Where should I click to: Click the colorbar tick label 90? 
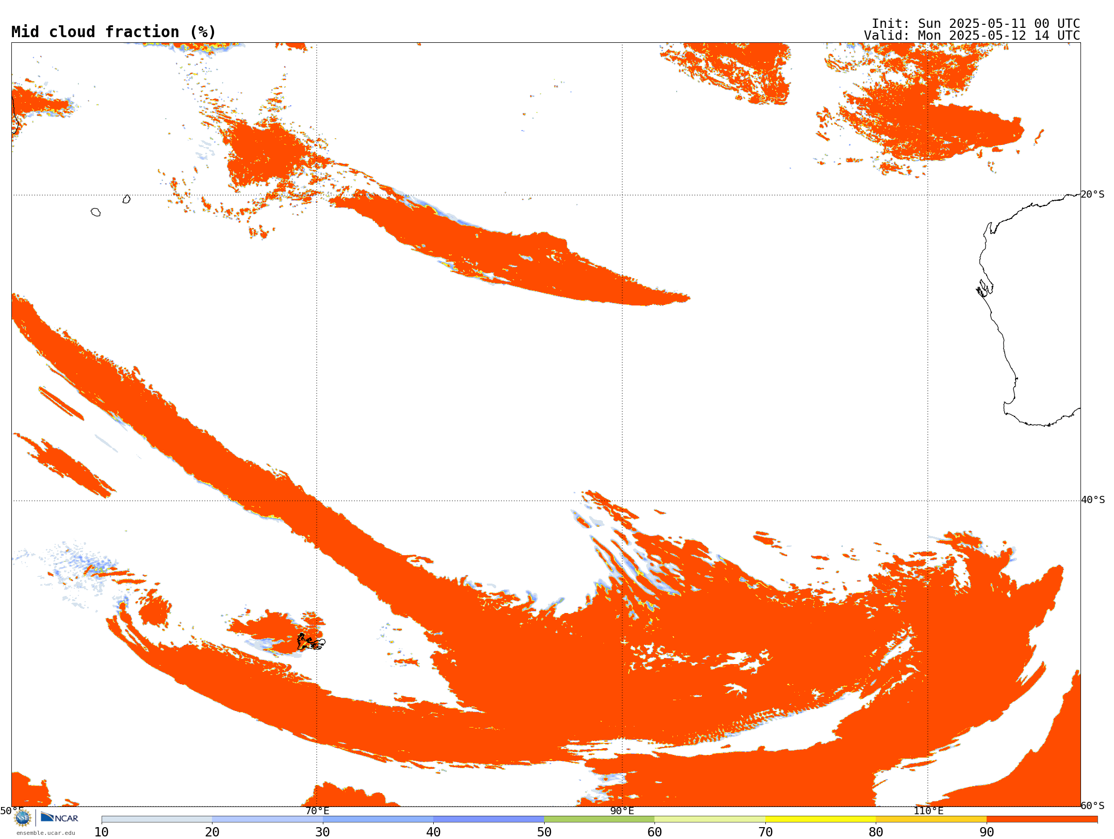pos(987,832)
